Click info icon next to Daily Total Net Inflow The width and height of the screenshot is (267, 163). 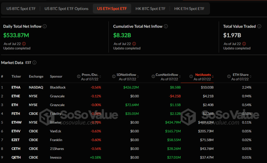tap(44, 26)
